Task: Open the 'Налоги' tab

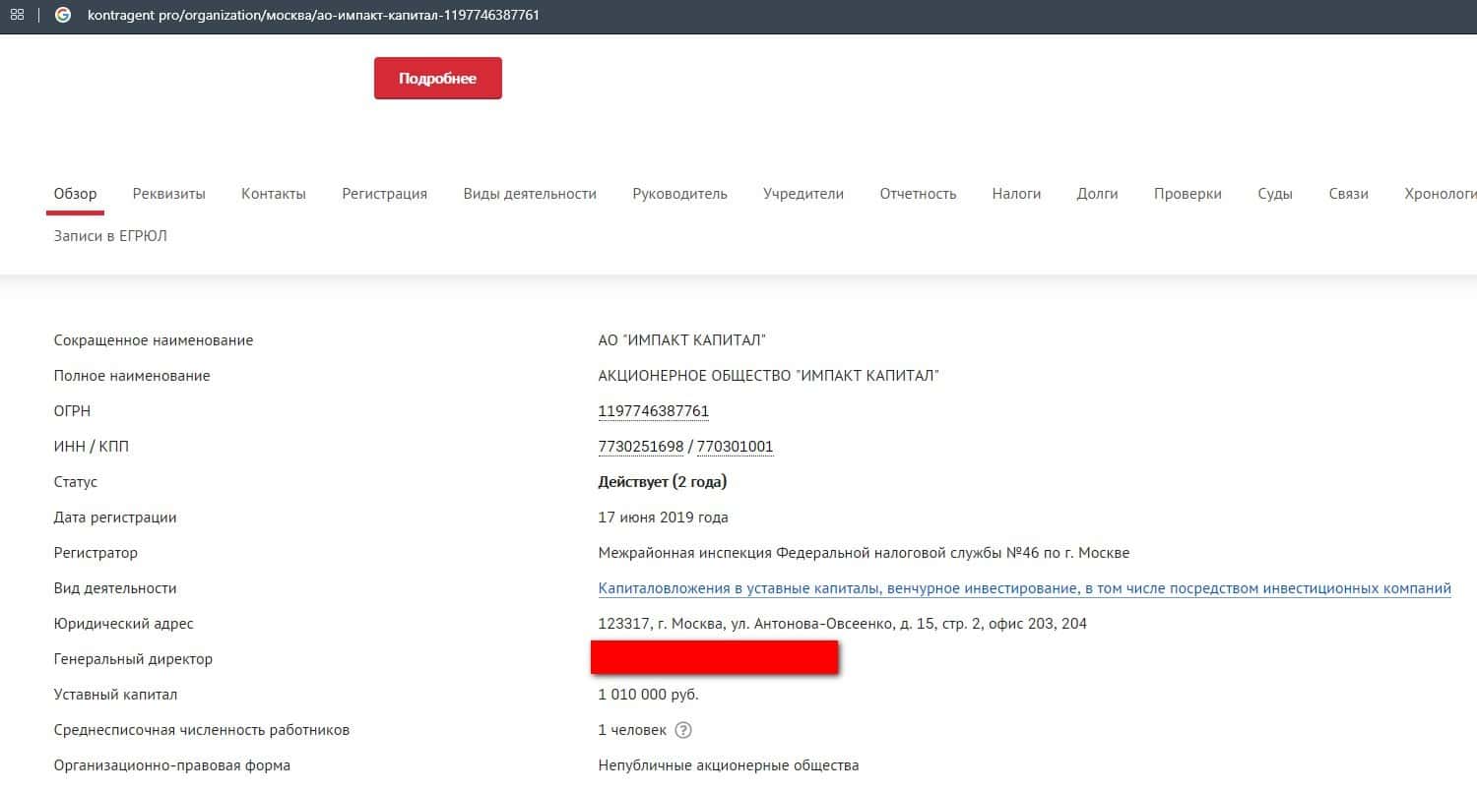Action: pyautogui.click(x=1017, y=194)
